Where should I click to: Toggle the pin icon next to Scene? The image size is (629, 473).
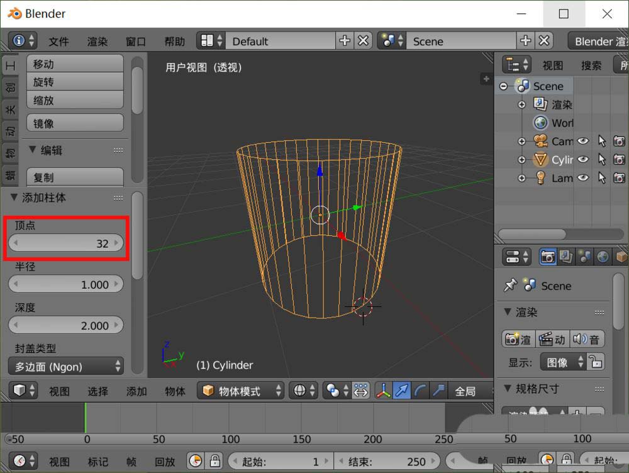coord(510,286)
